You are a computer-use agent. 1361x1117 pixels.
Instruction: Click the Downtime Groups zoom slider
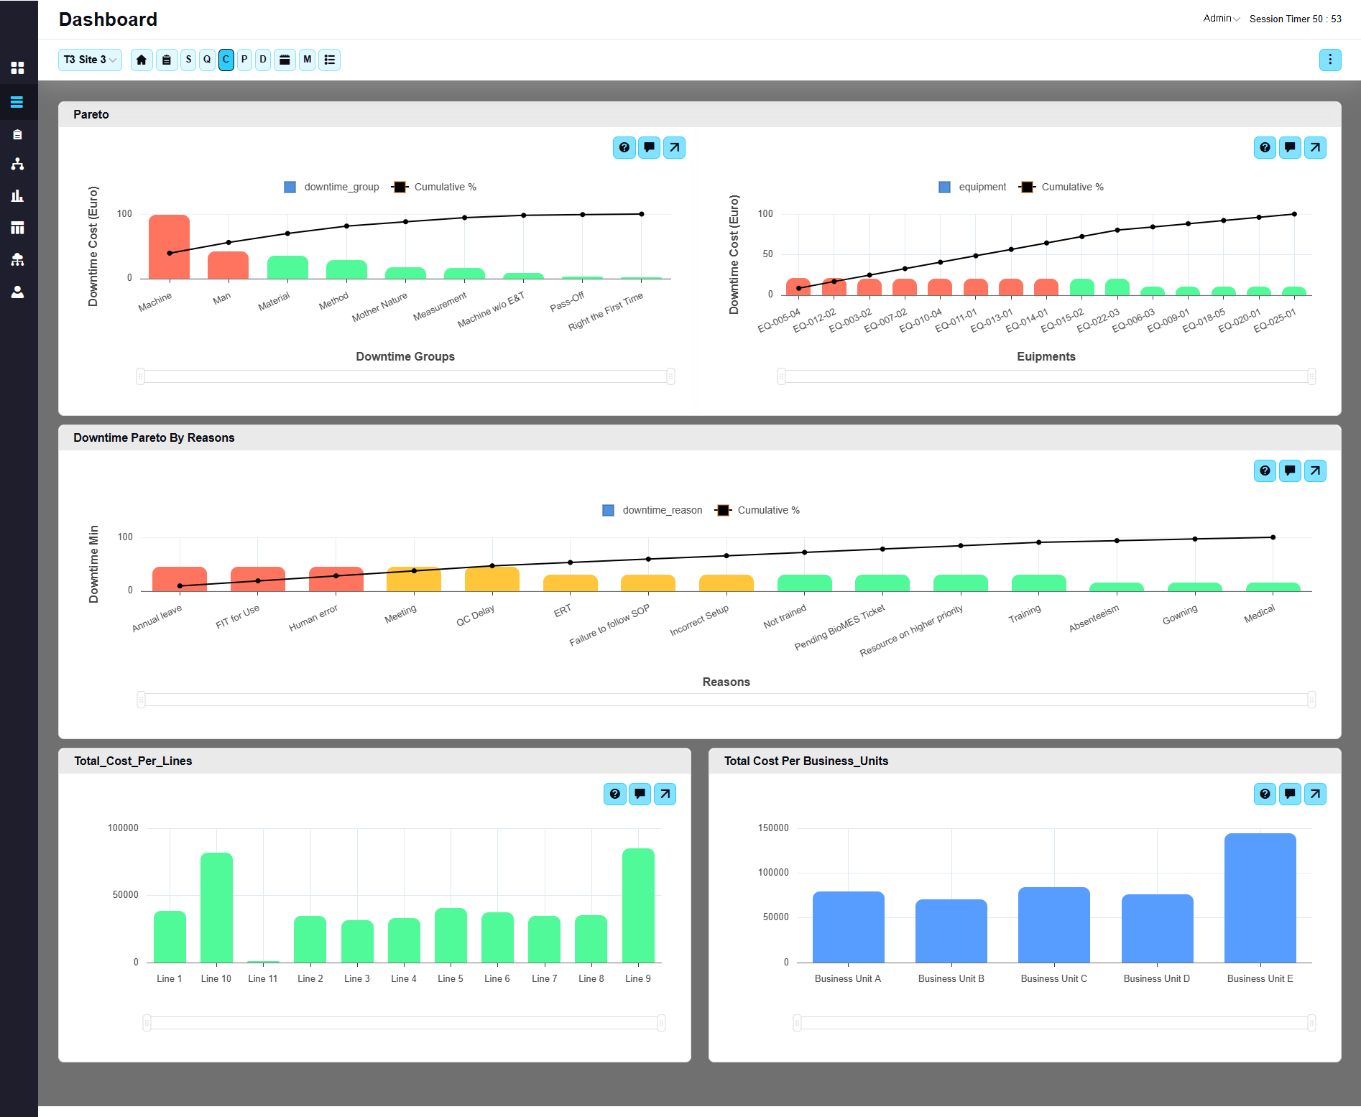pos(405,376)
